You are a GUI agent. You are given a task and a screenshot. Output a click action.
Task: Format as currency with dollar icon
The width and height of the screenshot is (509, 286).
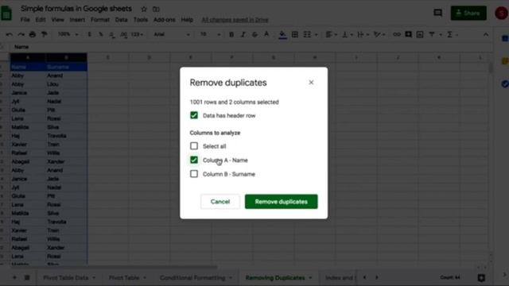point(89,34)
